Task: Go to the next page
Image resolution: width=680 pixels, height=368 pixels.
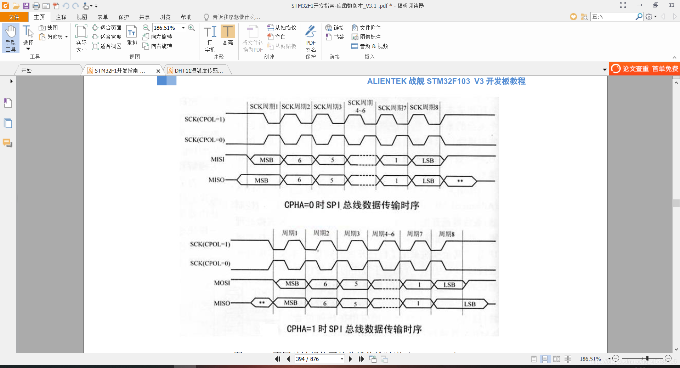Action: 351,359
